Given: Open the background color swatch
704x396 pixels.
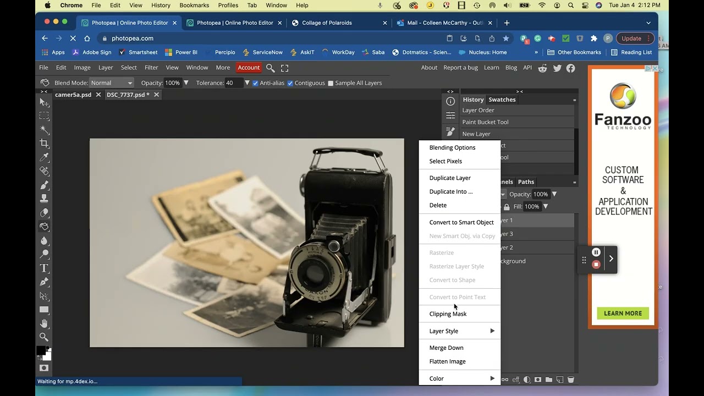Looking at the screenshot, I should (x=48, y=356).
